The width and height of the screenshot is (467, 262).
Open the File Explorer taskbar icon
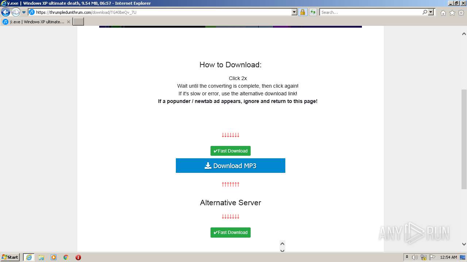[41, 257]
